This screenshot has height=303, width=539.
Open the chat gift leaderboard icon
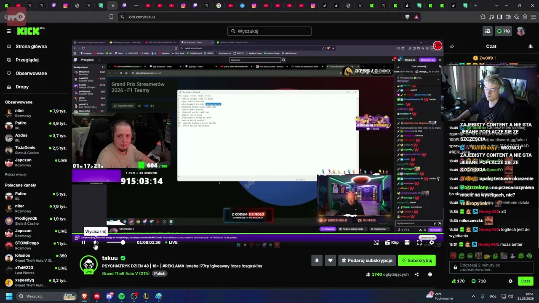click(531, 46)
